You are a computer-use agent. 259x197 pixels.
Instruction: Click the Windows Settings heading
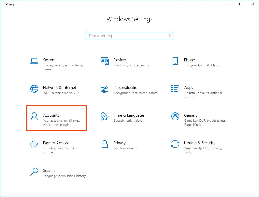click(129, 19)
